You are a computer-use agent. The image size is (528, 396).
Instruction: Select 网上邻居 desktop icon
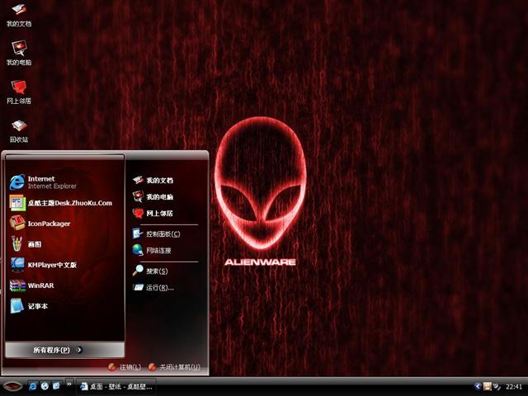click(x=19, y=92)
